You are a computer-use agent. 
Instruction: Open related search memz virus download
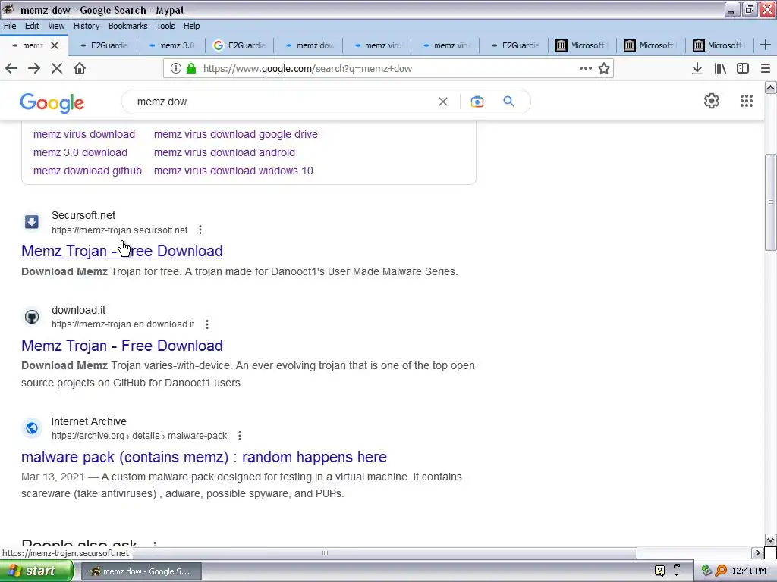point(84,134)
